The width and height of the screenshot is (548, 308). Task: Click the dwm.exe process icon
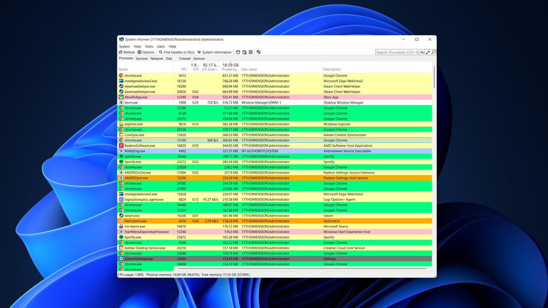[x=121, y=103]
